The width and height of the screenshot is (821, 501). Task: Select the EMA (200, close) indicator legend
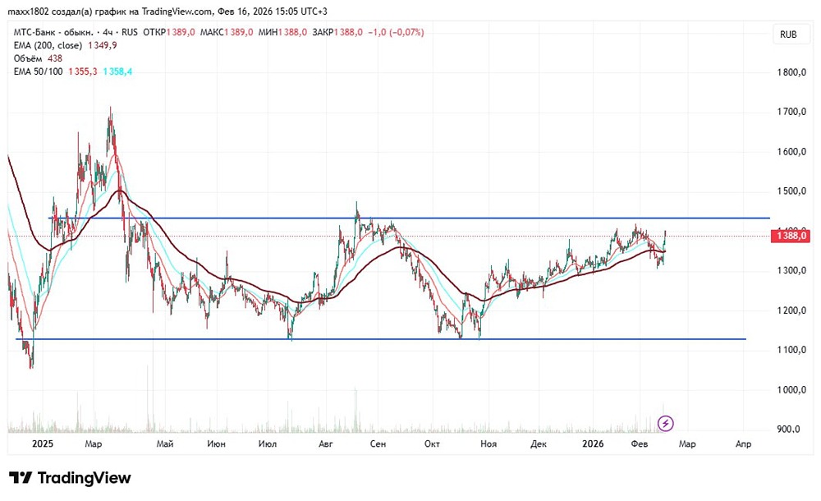point(48,45)
